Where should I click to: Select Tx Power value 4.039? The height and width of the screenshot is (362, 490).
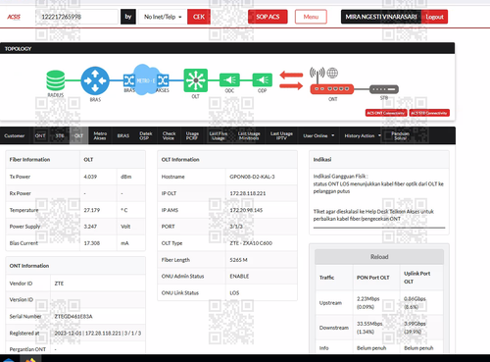[90, 177]
